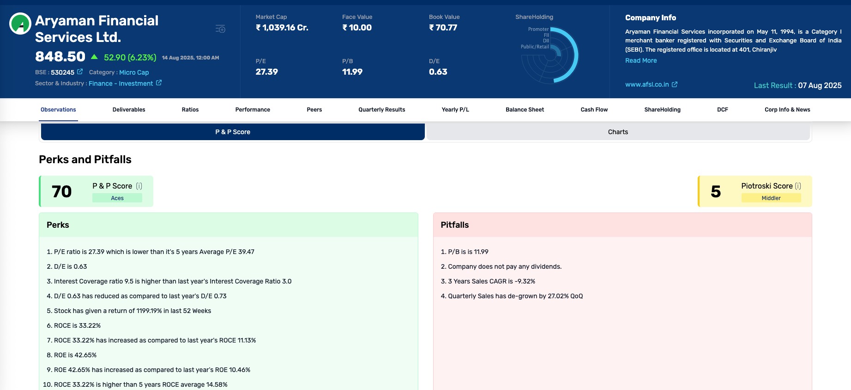Switch to Deliverables tab
851x390 pixels.
pos(129,110)
